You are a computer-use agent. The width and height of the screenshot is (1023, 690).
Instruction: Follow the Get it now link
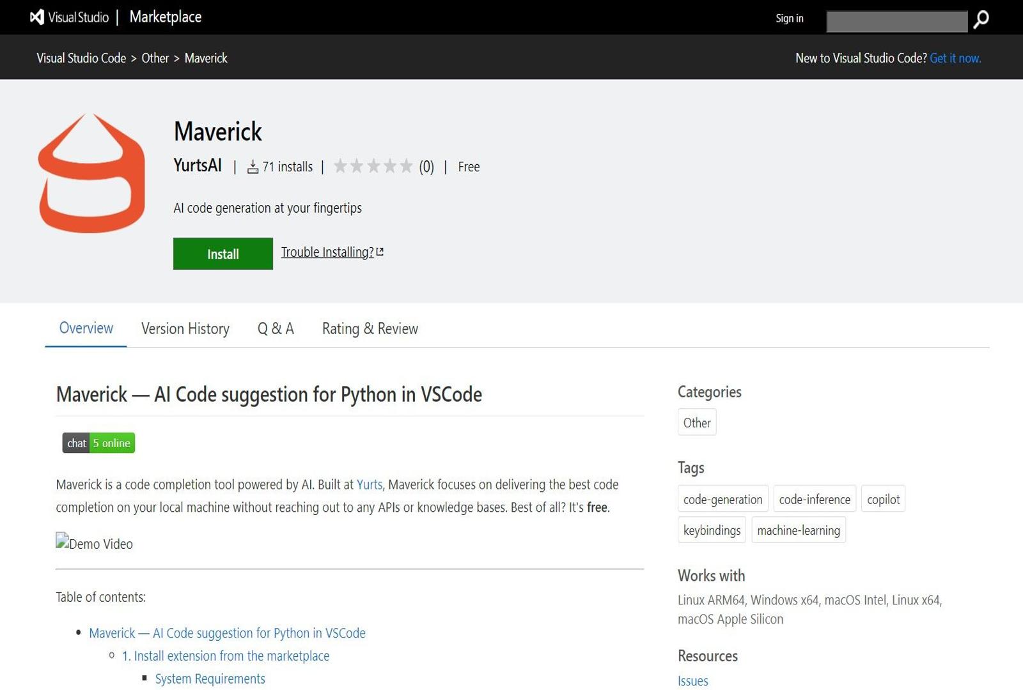coord(955,57)
